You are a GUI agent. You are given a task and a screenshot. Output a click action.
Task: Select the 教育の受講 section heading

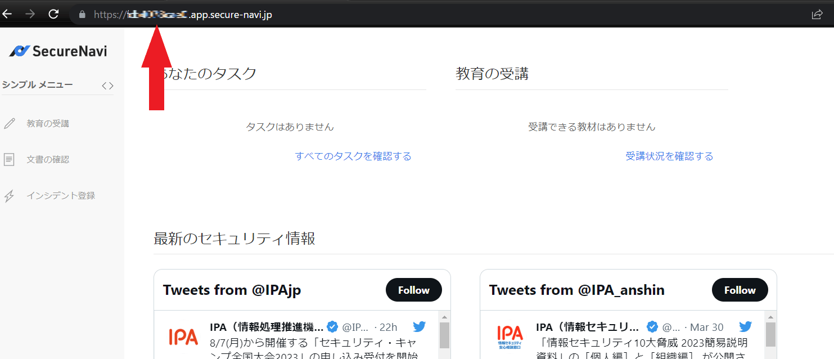pyautogui.click(x=492, y=73)
